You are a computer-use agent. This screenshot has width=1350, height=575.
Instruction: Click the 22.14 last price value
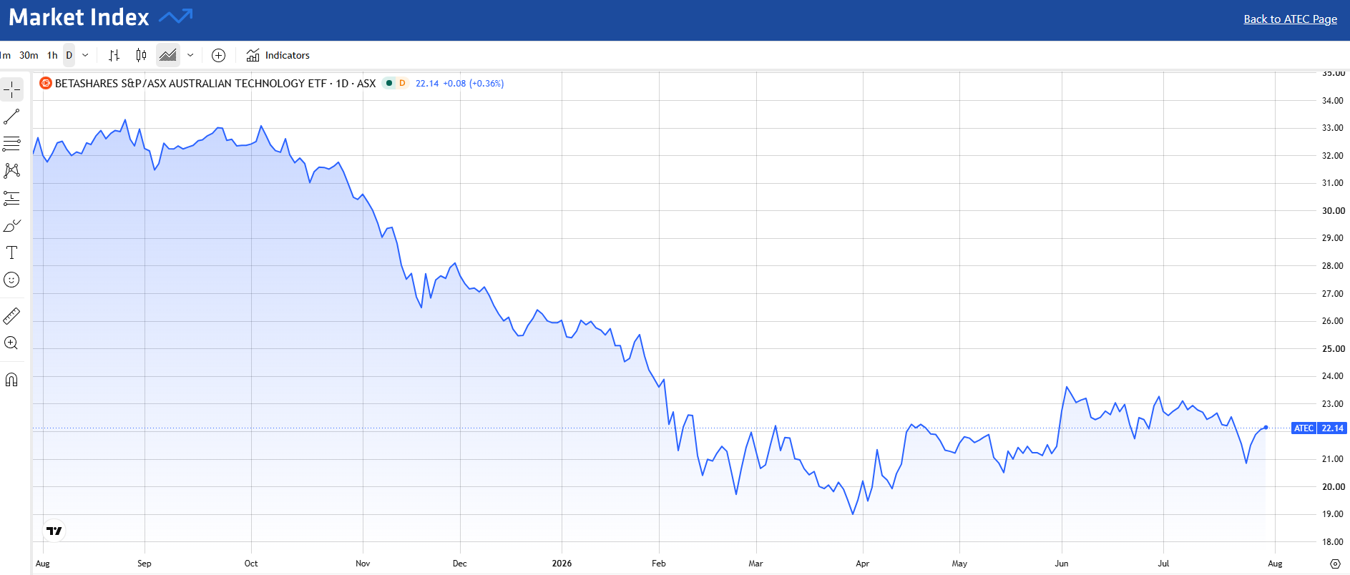click(x=427, y=84)
